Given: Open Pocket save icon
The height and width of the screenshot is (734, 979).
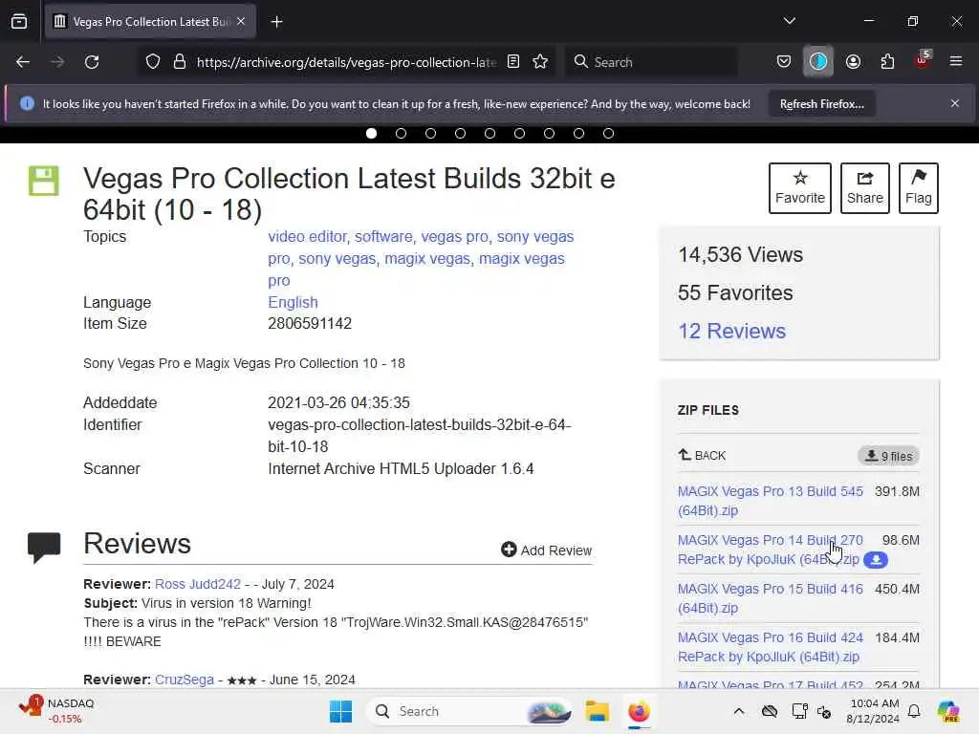Looking at the screenshot, I should (784, 62).
